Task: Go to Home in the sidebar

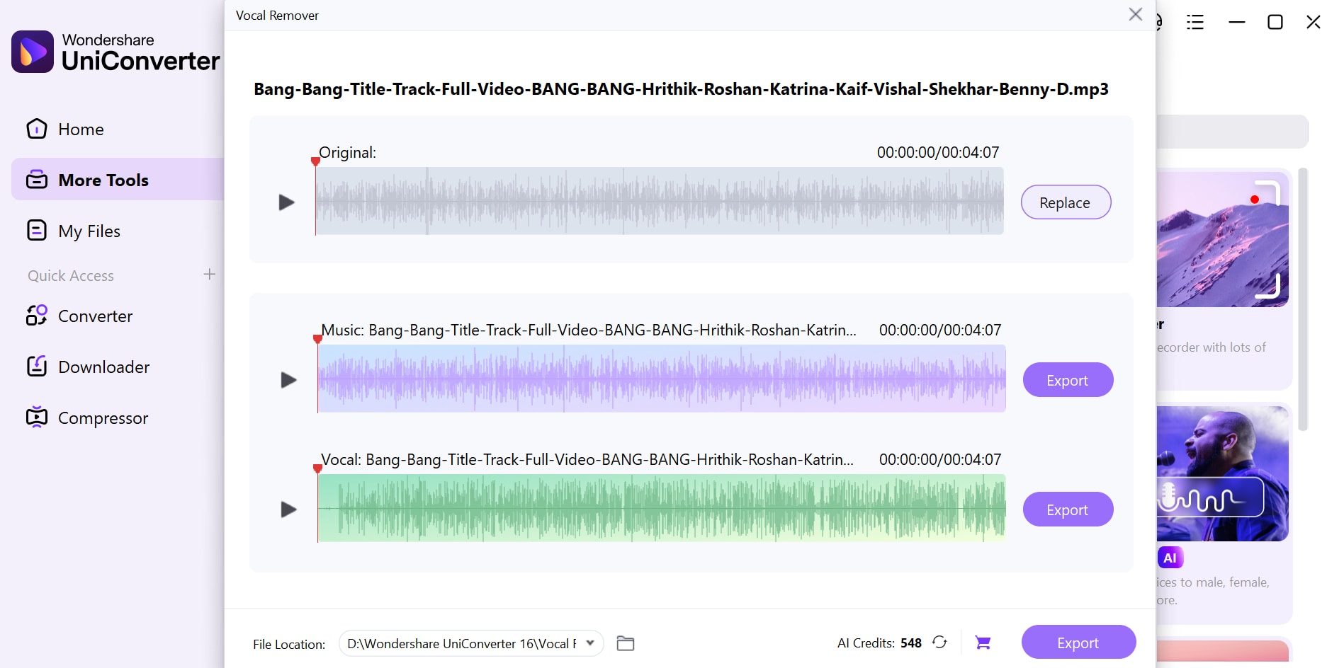Action: coord(118,129)
